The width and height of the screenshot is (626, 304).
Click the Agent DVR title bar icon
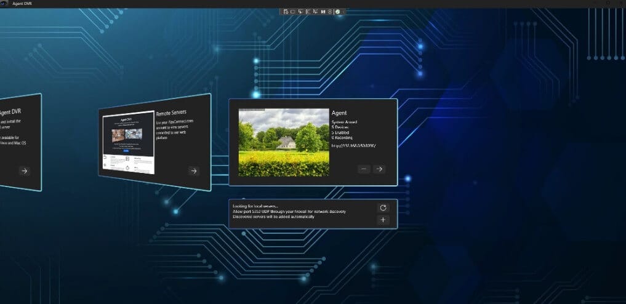(x=4, y=4)
